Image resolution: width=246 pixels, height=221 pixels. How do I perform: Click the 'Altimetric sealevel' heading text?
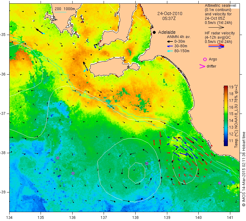(220, 6)
